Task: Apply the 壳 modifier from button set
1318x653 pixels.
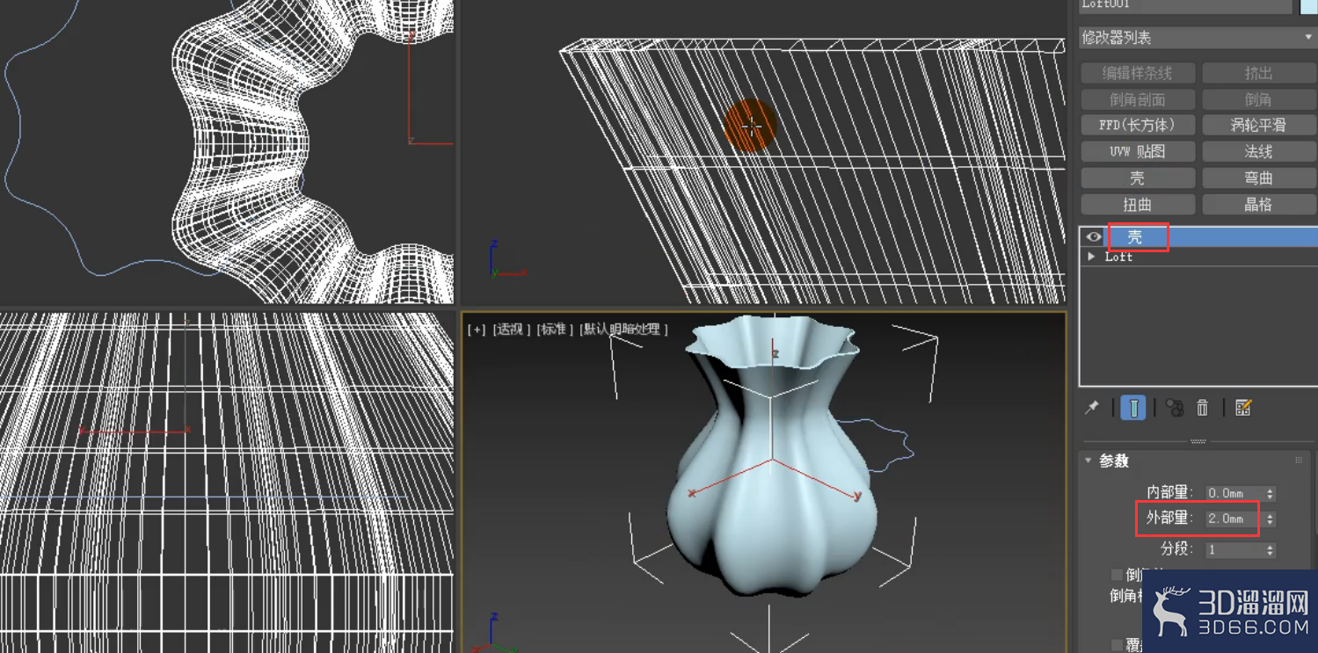Action: pyautogui.click(x=1138, y=178)
